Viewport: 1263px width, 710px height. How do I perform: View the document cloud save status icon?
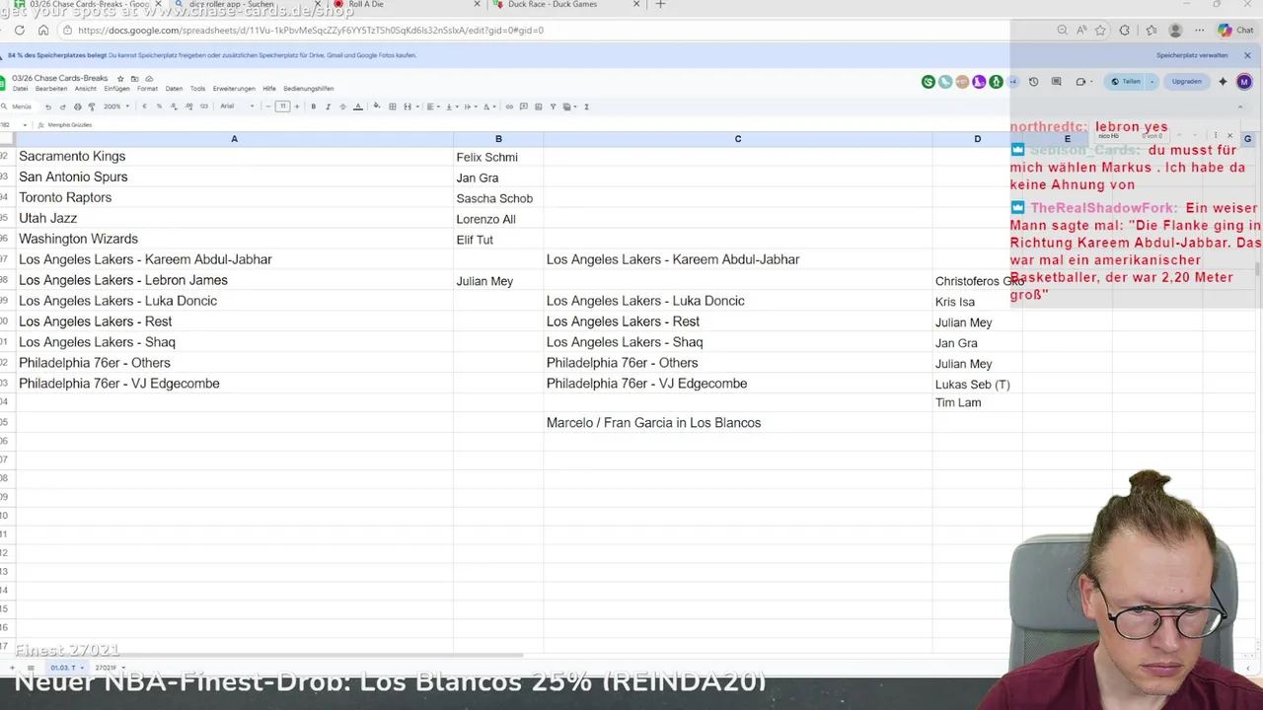click(x=149, y=79)
